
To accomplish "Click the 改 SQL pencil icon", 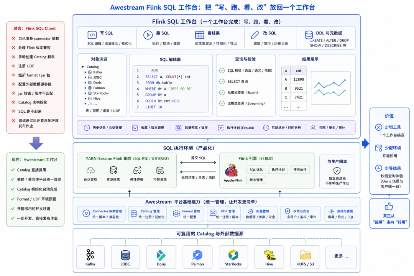I will click(x=255, y=34).
